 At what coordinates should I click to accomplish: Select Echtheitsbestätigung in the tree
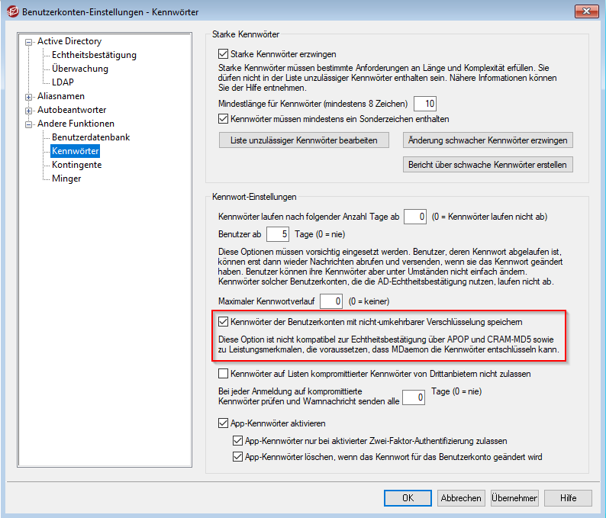pos(94,55)
